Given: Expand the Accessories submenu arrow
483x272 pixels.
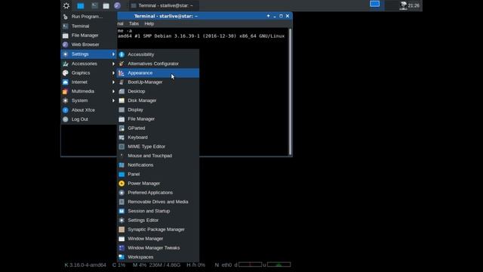Looking at the screenshot, I should (113, 63).
